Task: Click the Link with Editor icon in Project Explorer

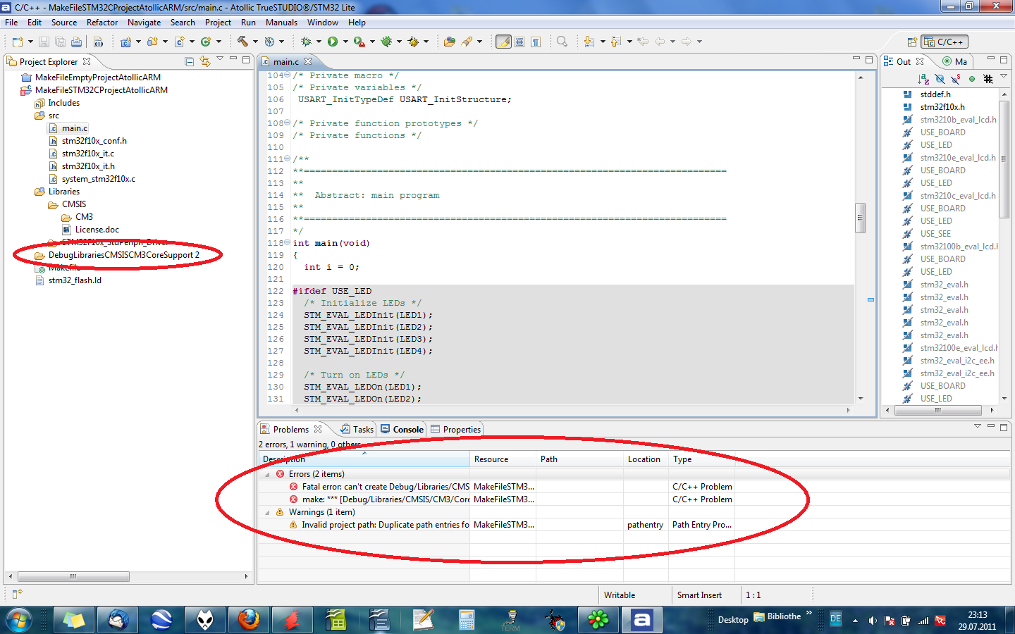Action: pos(205,61)
